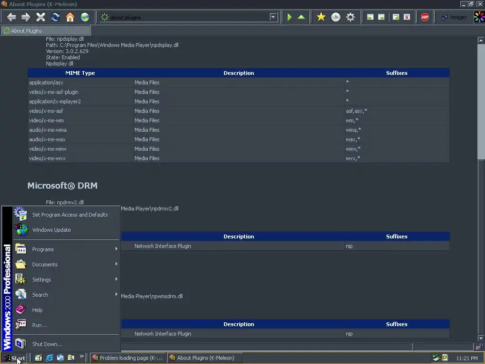Open Outlook Express Quick Launch icon
Image resolution: width=485 pixels, height=364 pixels.
[x=60, y=358]
